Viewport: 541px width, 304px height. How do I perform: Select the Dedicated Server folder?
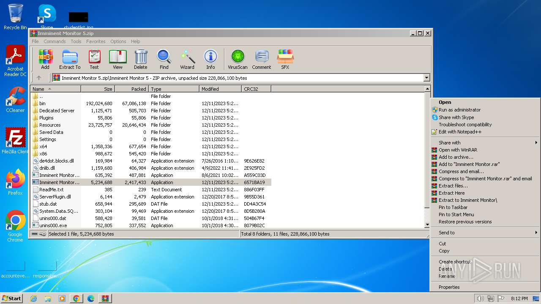(151, 111)
